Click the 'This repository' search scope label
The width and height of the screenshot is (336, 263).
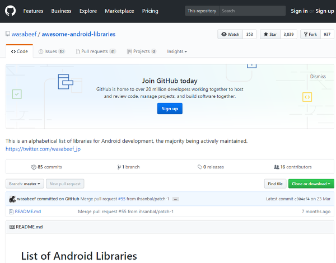202,11
